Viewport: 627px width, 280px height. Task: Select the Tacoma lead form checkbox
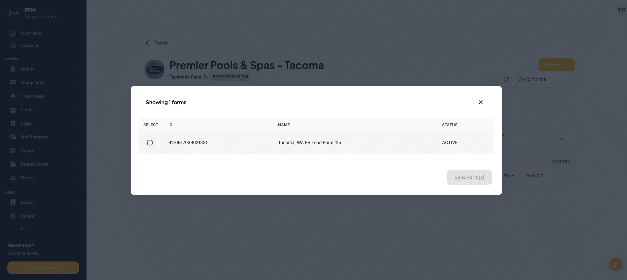coord(150,142)
